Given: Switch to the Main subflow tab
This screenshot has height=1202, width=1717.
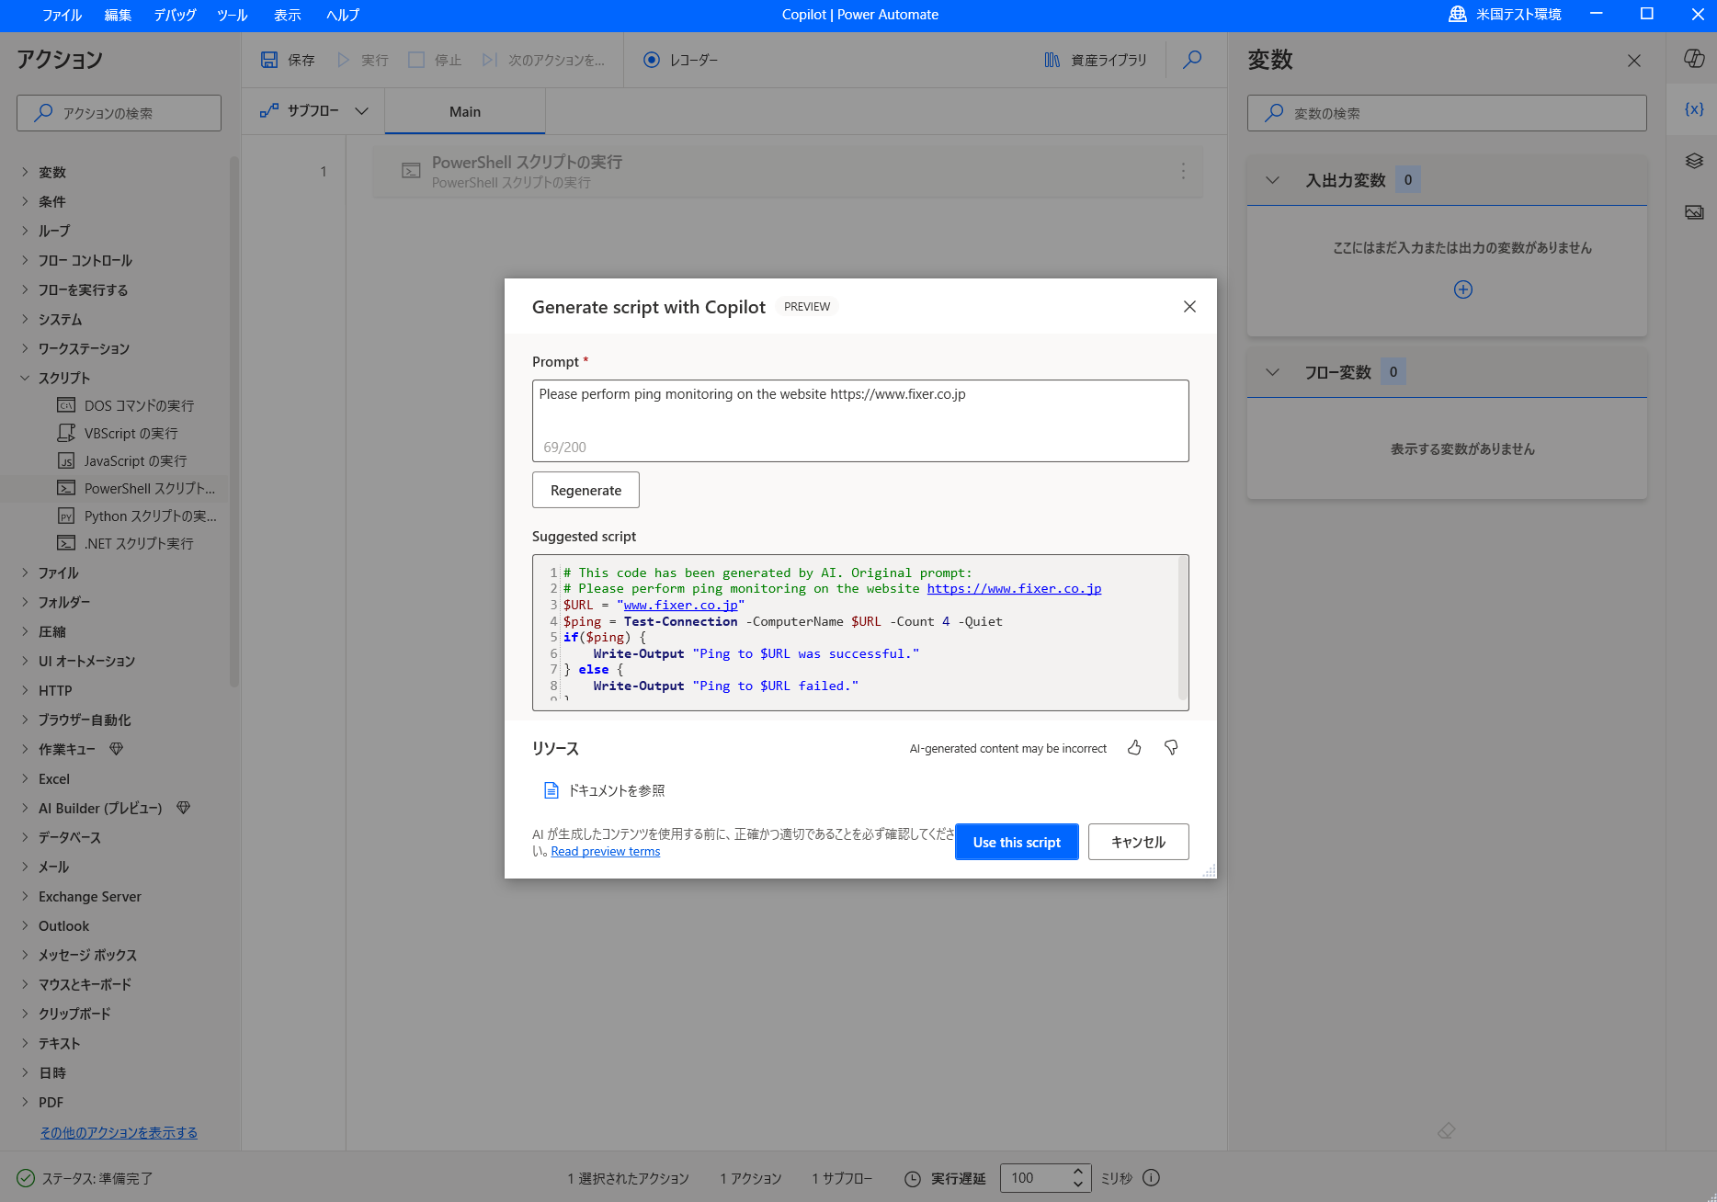Looking at the screenshot, I should pos(465,110).
